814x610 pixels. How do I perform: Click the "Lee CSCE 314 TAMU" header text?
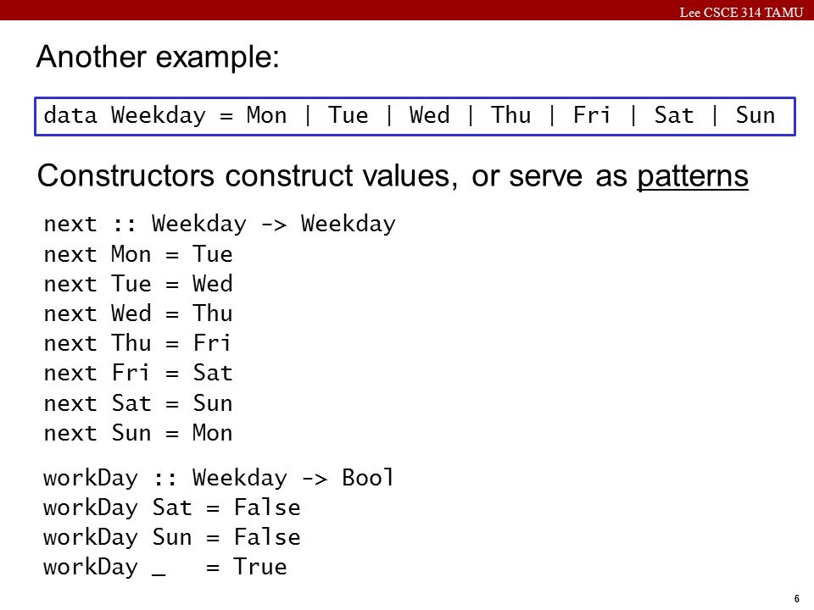point(741,13)
